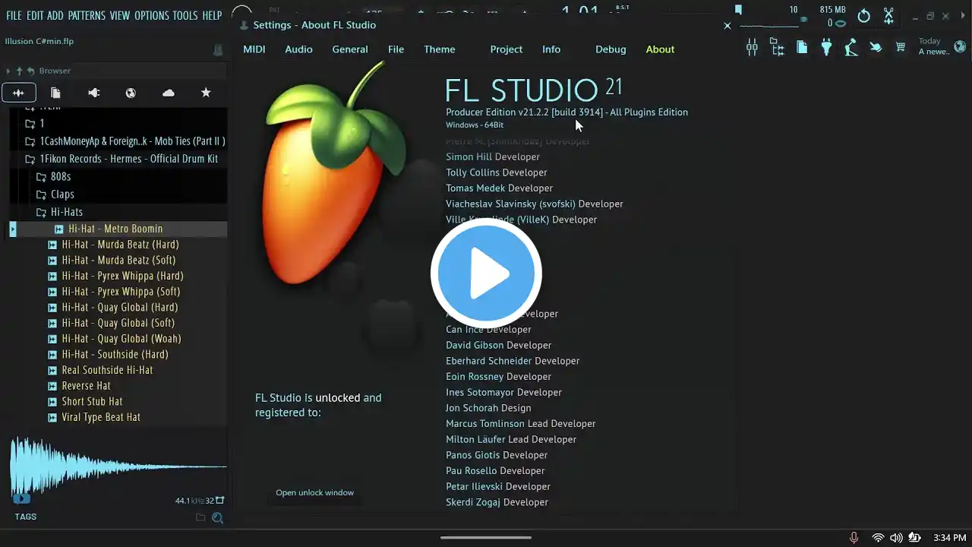Switch to the Project settings tab
Screen dimensions: 972x547
point(507,49)
